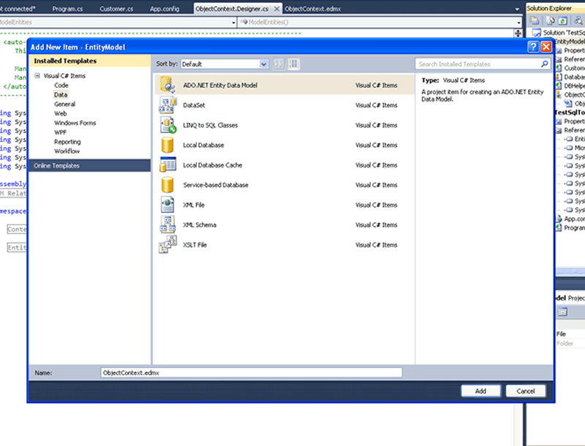Screen dimensions: 585x446
Task: Click the Solution Explorer panel title
Action: (x=549, y=8)
